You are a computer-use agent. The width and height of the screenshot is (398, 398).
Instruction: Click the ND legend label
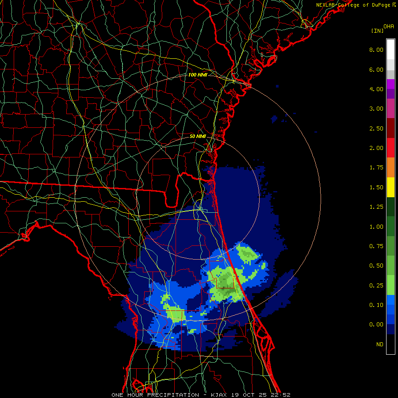[380, 344]
